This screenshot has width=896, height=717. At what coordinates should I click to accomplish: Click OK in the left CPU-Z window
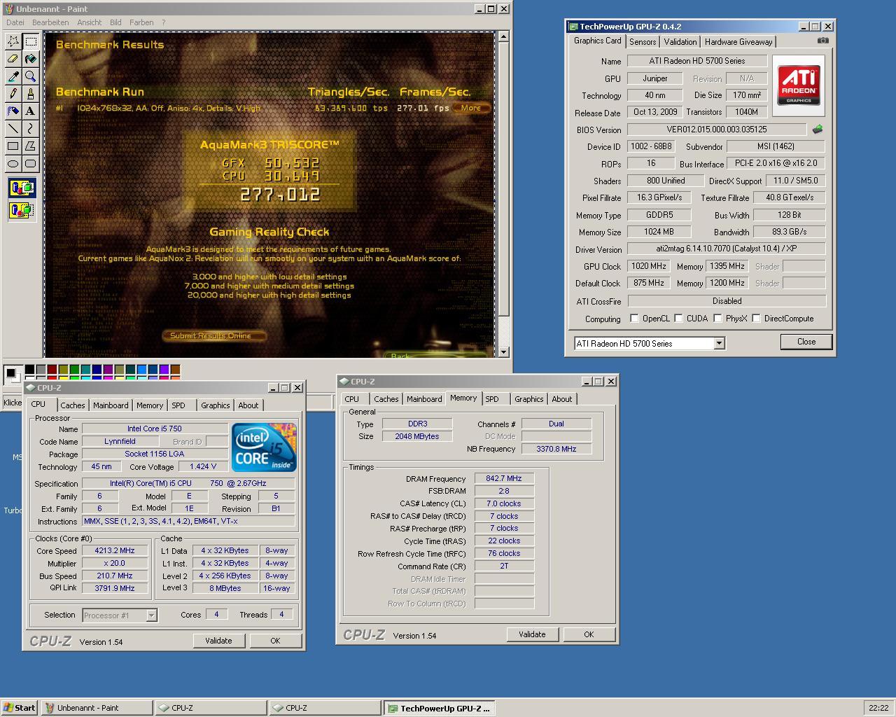coord(275,641)
